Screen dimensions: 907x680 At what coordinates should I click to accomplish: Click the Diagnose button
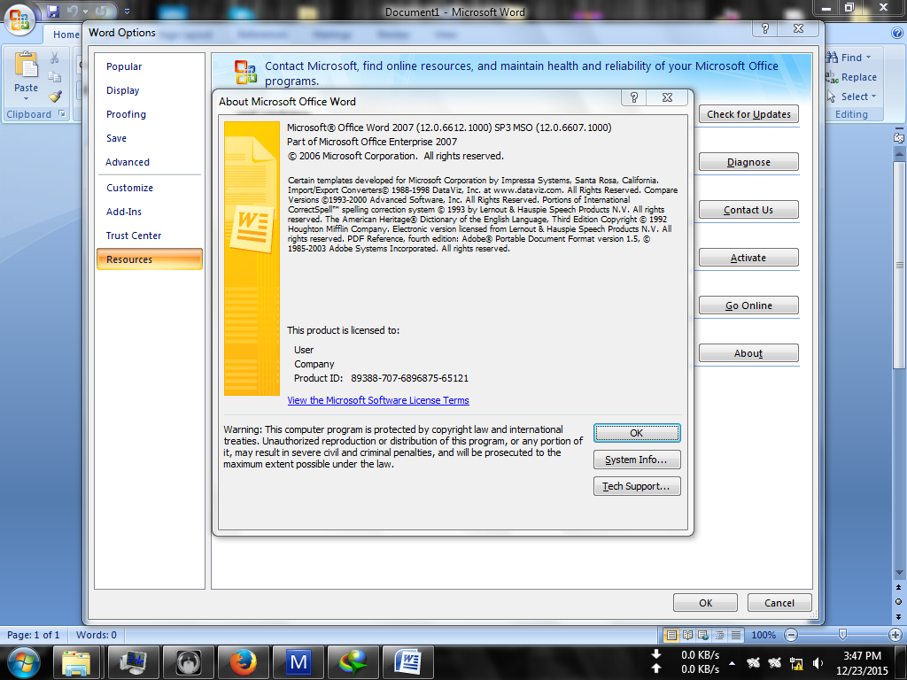click(748, 163)
